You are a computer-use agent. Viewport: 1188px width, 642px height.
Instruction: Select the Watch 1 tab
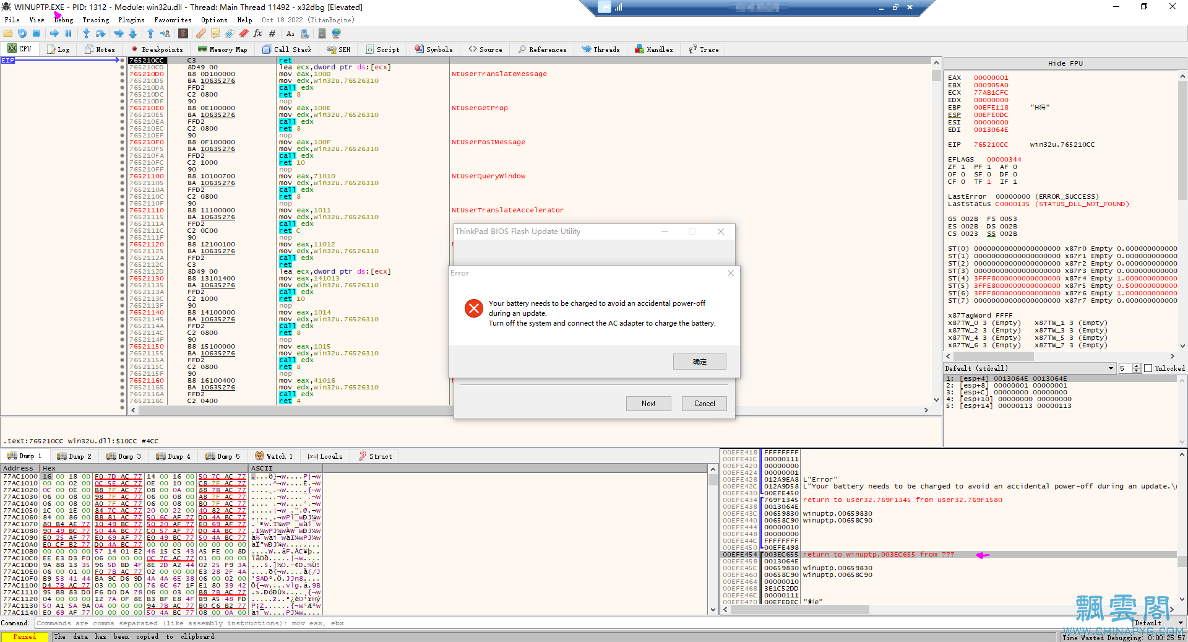[x=274, y=456]
